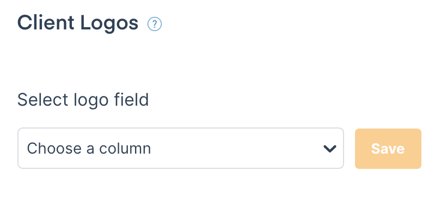Viewport: 441px width, 207px height.
Task: Expand the logo field column selector
Action: tap(181, 148)
